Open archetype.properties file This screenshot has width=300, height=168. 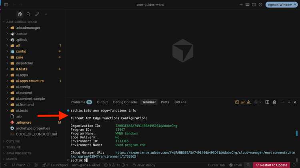(33, 128)
